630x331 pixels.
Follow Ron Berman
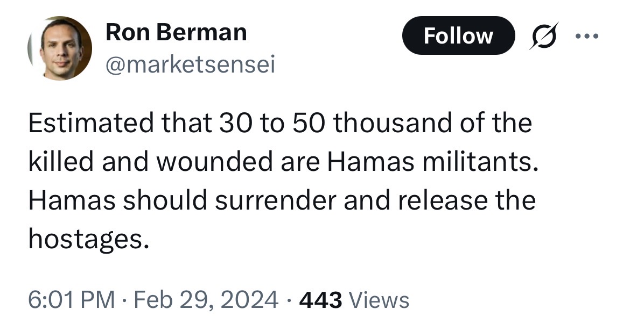(458, 35)
